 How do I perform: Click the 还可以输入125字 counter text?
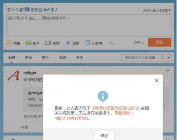pyautogui.click(x=157, y=10)
